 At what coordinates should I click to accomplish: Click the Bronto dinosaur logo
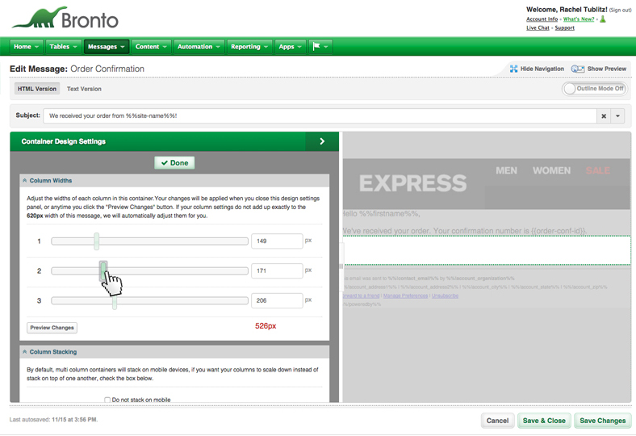pyautogui.click(x=65, y=19)
